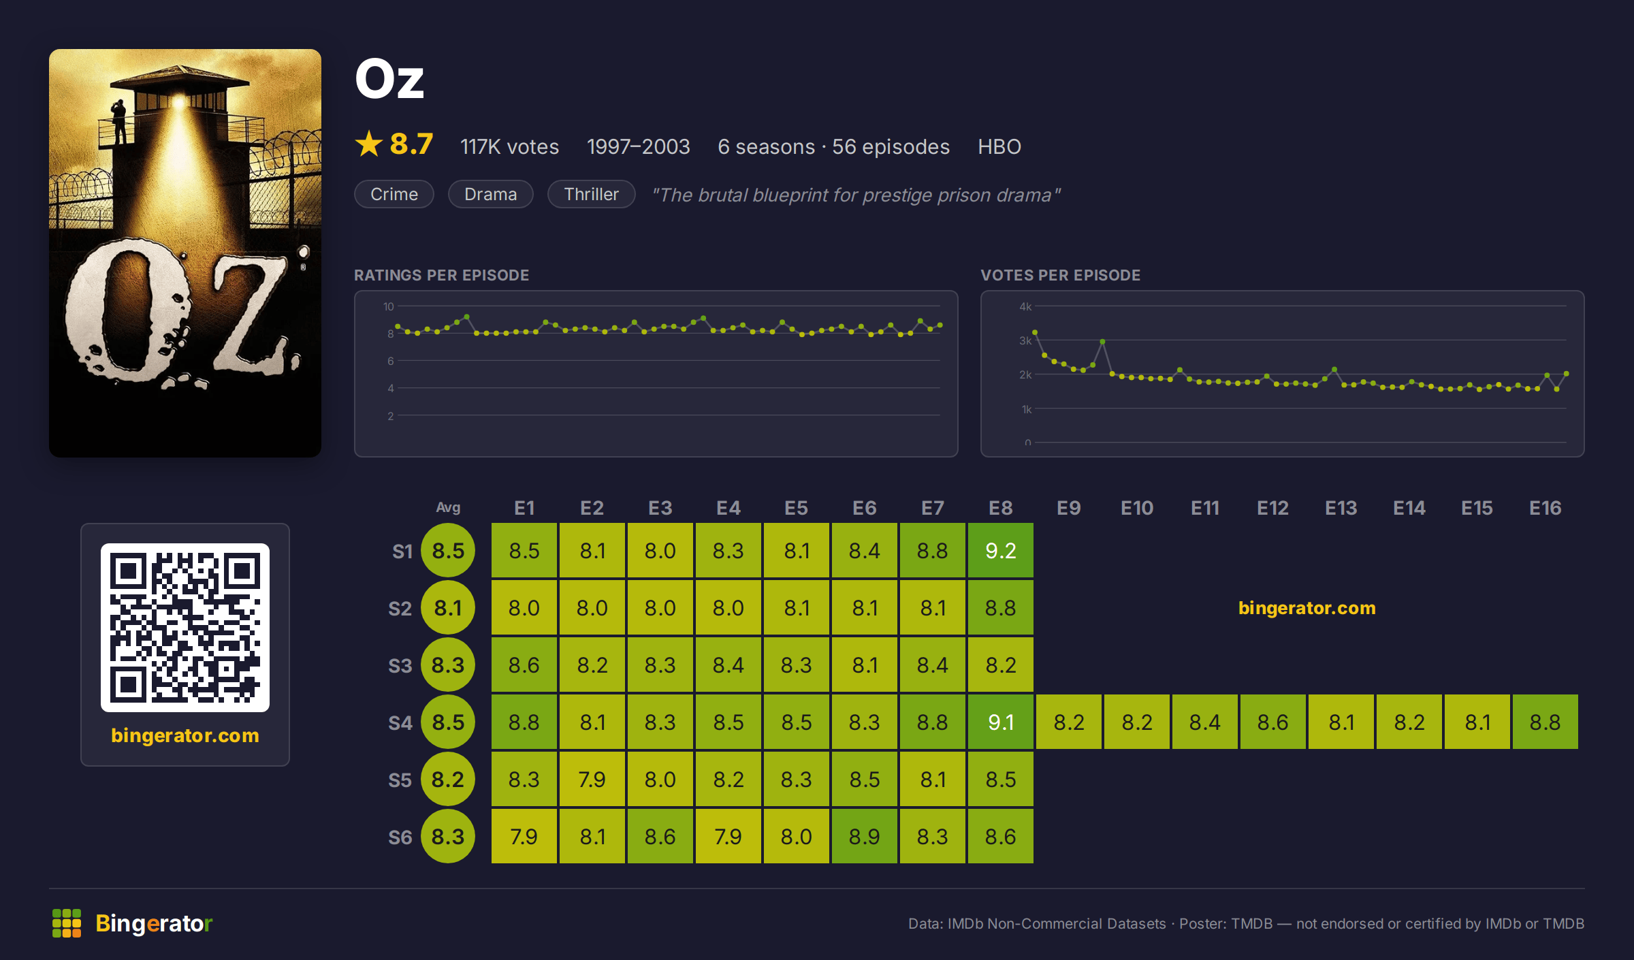Click the gold star rating icon

coord(369,144)
